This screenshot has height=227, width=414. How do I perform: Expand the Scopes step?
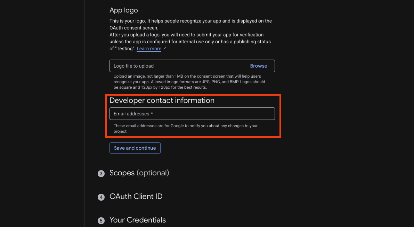(x=122, y=173)
